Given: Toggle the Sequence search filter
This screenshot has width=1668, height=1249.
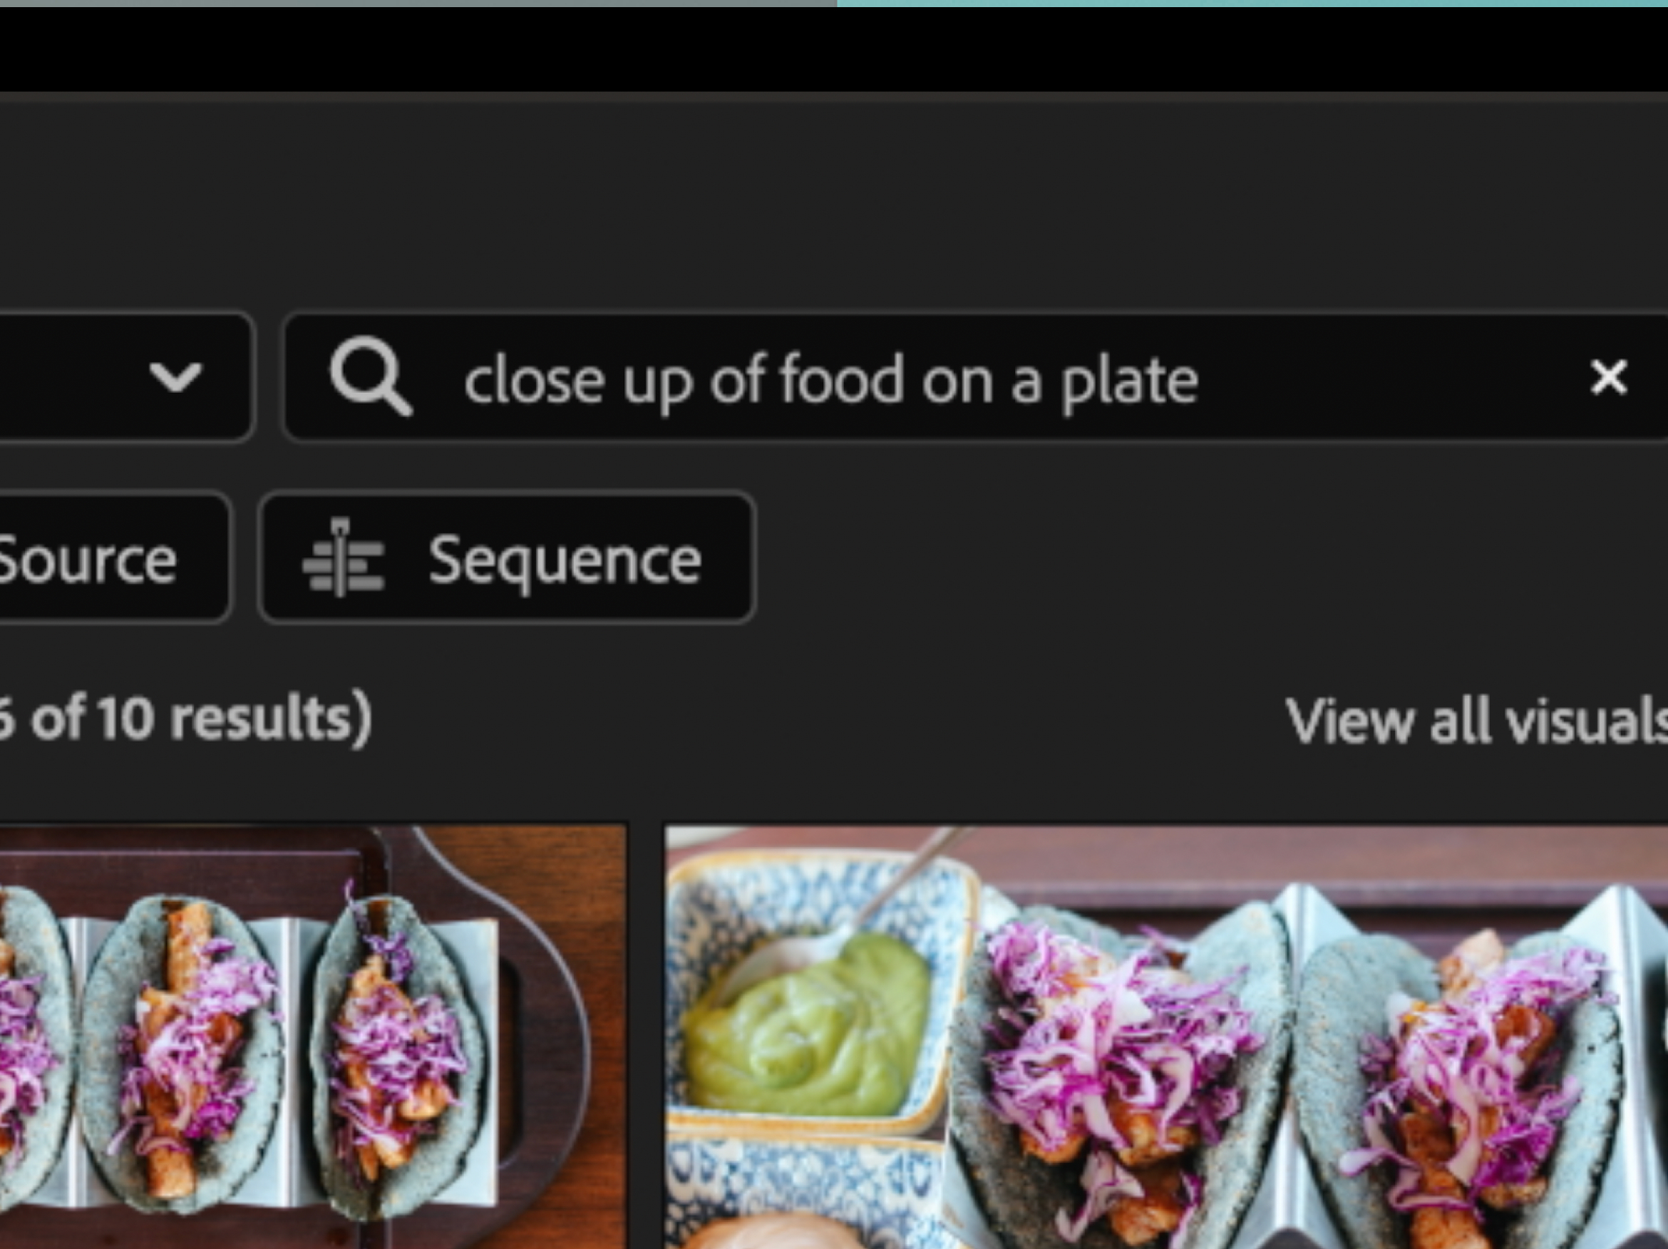Looking at the screenshot, I should pyautogui.click(x=506, y=558).
